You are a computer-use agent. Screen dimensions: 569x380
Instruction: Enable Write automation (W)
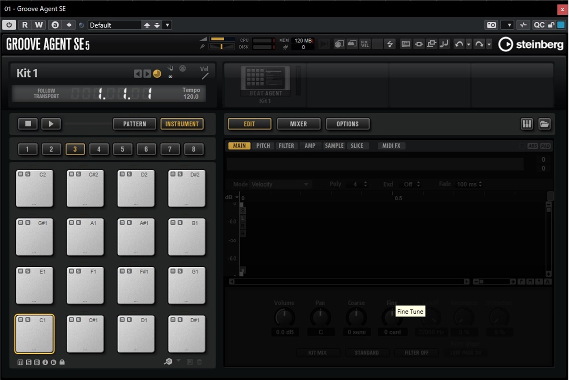coord(39,25)
